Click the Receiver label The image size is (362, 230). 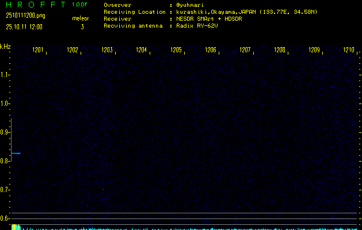(117, 18)
